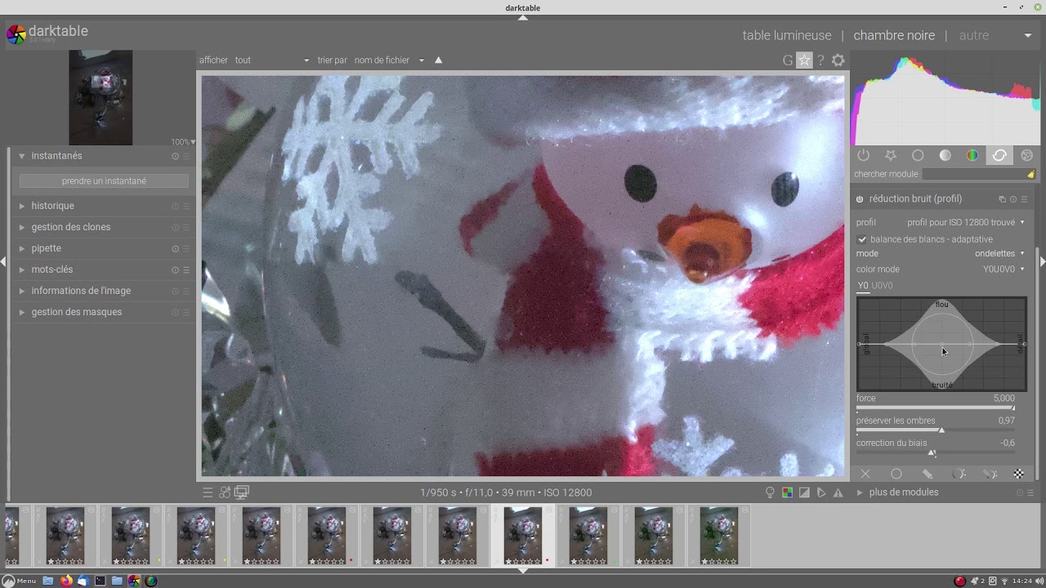Choose drawn mask pencil icon

click(928, 474)
